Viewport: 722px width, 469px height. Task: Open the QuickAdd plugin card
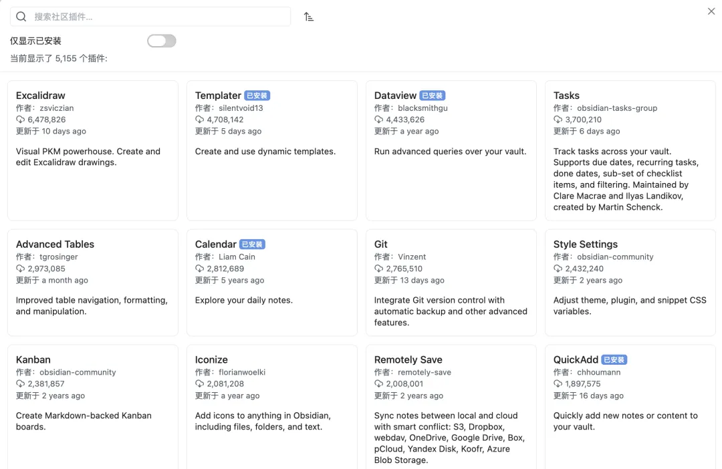(630, 407)
